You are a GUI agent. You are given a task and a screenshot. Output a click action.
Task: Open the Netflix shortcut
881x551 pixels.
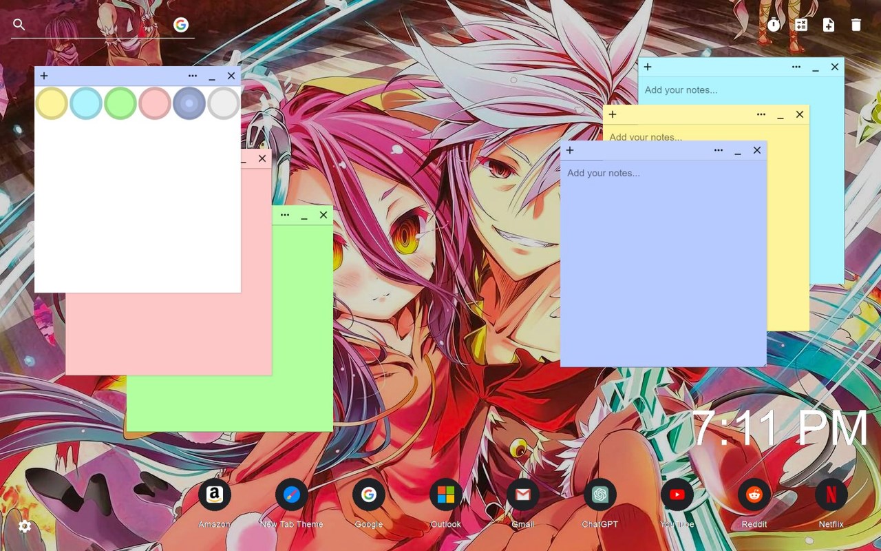[831, 495]
